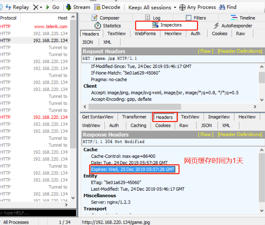The width and height of the screenshot is (265, 225).
Task: Toggle the Stream mode button
Action: point(78,7)
